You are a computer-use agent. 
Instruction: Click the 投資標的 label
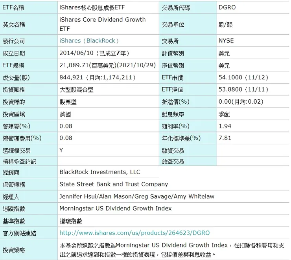click(x=13, y=102)
